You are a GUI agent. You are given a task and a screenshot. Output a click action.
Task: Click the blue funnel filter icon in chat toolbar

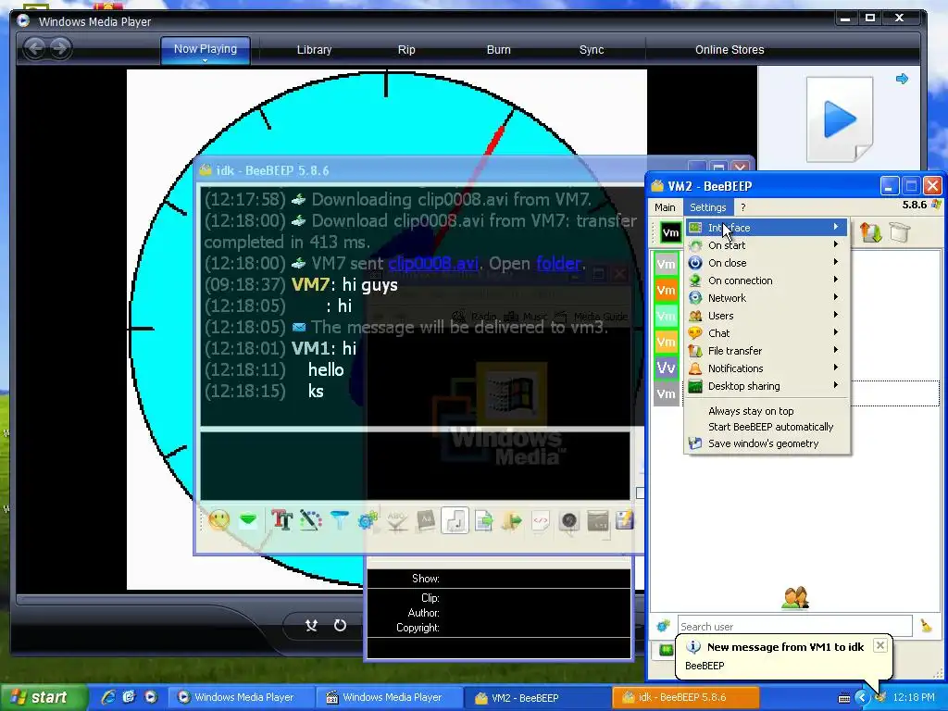click(x=339, y=520)
